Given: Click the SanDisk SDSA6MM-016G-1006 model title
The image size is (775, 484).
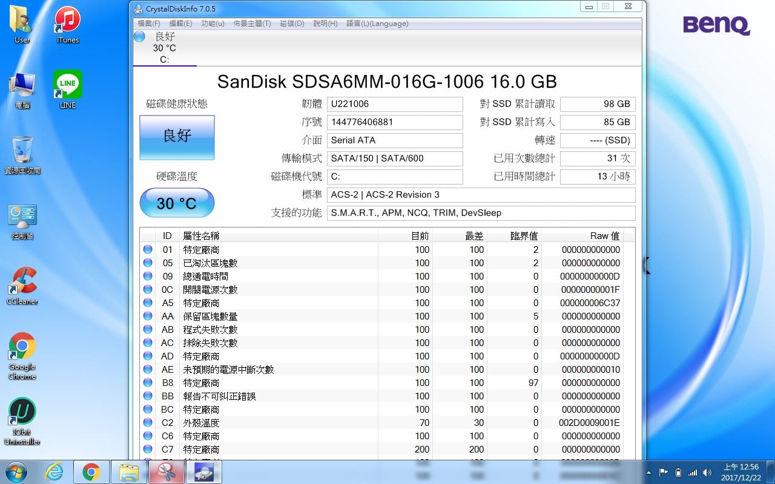Looking at the screenshot, I should coord(387,82).
